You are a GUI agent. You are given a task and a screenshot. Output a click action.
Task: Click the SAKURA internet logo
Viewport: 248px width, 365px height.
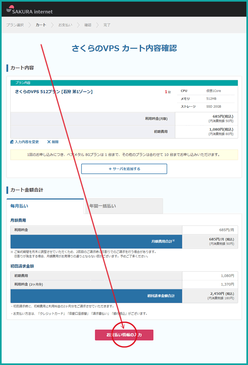click(29, 11)
